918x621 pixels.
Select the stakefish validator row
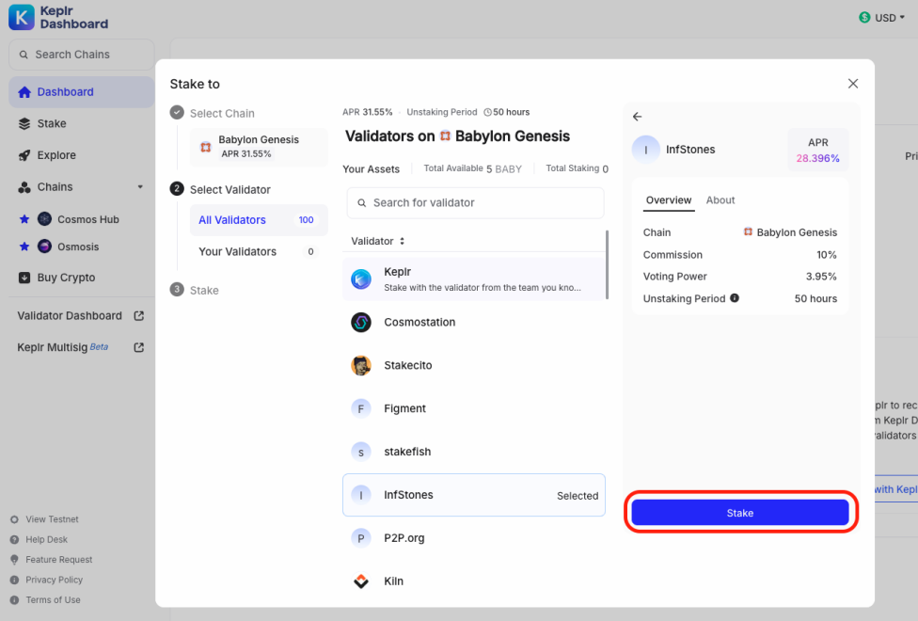(x=474, y=453)
